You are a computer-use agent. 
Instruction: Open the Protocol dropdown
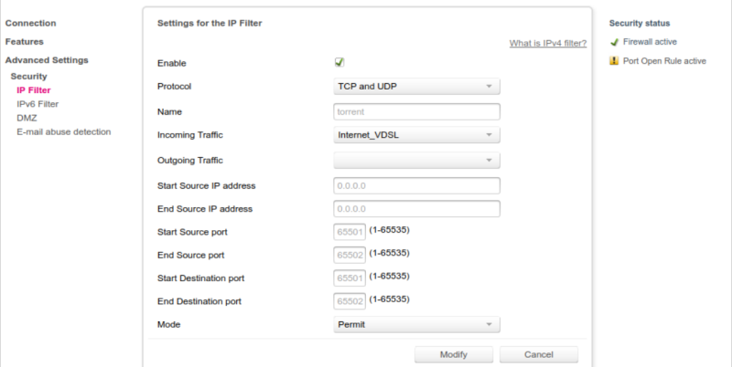pyautogui.click(x=417, y=88)
